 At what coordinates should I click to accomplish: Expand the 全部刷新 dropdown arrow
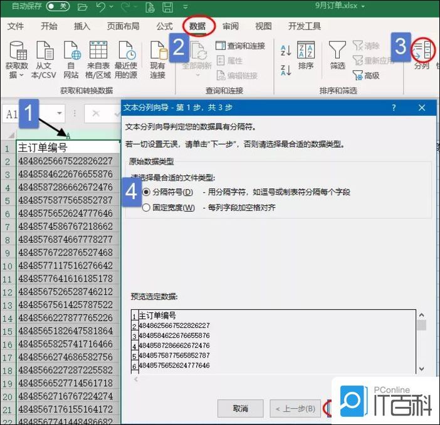(x=197, y=75)
